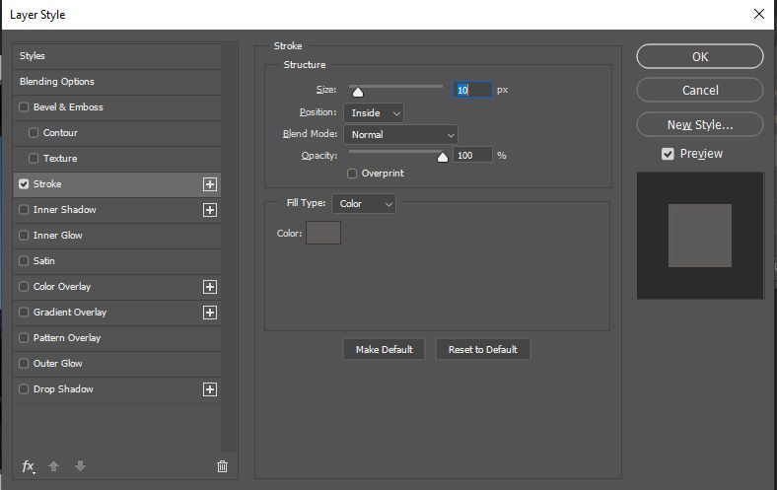Enable the Outer Glow checkbox
This screenshot has width=777, height=490.
(24, 363)
